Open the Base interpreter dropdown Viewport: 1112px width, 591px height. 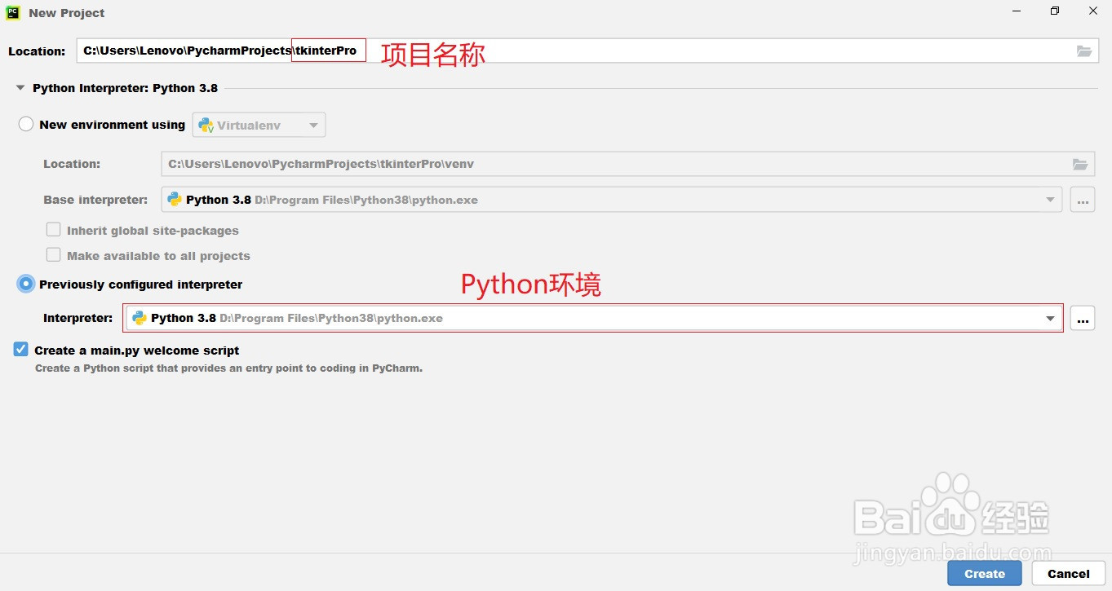click(1051, 199)
